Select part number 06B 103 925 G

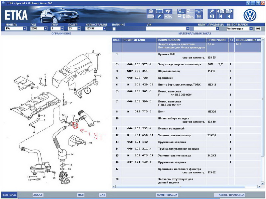tap(139, 64)
